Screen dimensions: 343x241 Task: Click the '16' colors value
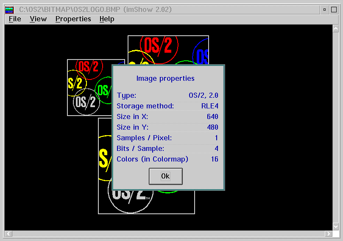(215, 159)
